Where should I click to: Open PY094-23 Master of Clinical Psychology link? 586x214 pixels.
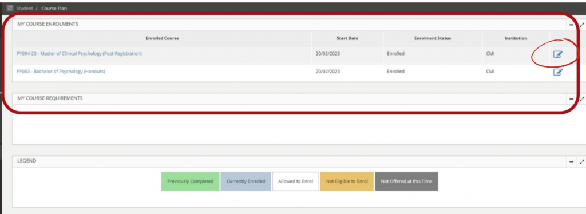coord(79,53)
